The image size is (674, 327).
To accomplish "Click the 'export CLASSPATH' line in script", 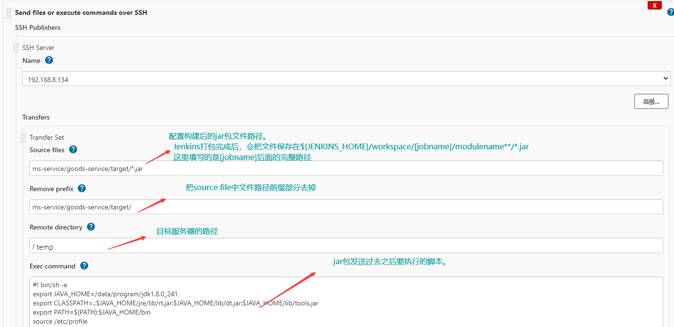I will click(176, 303).
